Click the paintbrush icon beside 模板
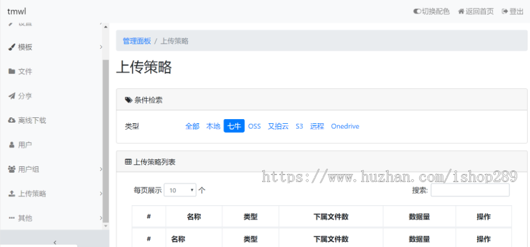Screen dimensions: 530x247 click(x=12, y=47)
